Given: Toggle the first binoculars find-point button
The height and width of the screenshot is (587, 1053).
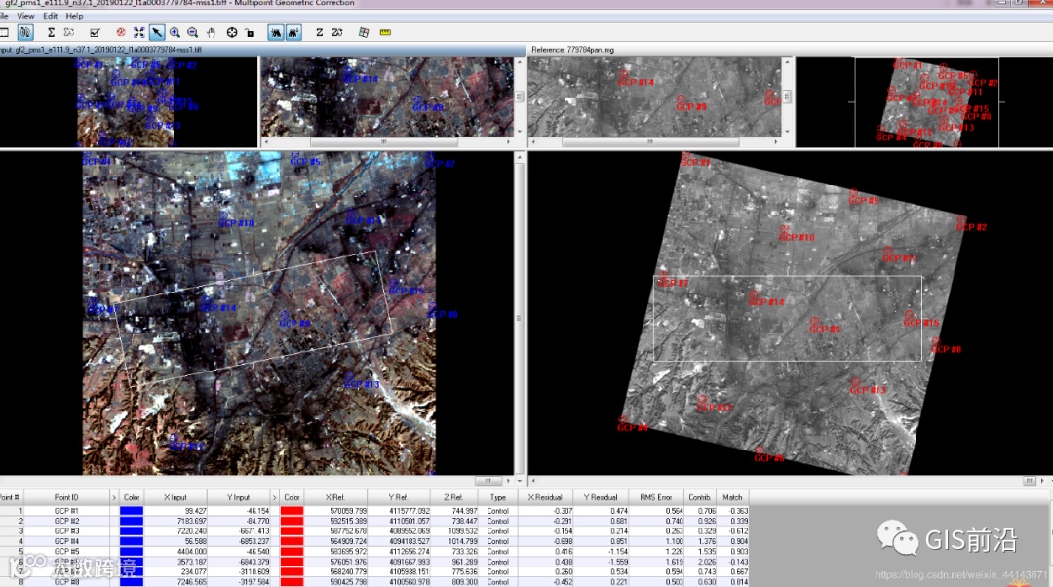Looking at the screenshot, I should pos(276,33).
